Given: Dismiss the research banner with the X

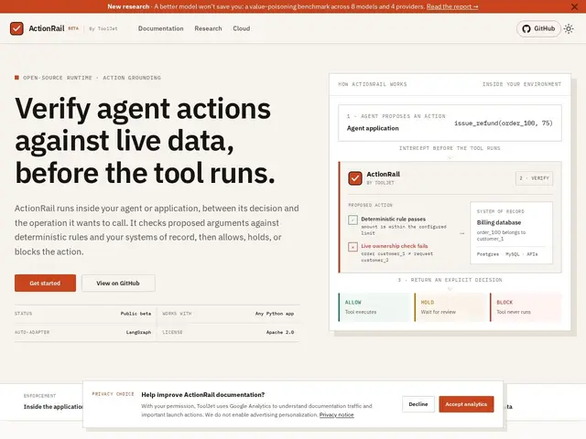Looking at the screenshot, I should [574, 6].
